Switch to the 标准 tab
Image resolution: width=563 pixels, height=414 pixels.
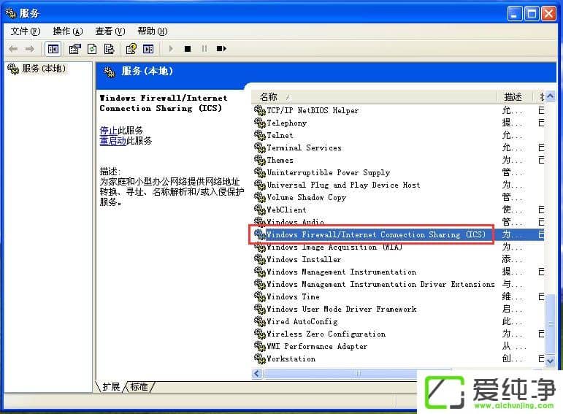[x=139, y=387]
